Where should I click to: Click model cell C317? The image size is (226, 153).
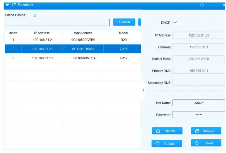[124, 58]
